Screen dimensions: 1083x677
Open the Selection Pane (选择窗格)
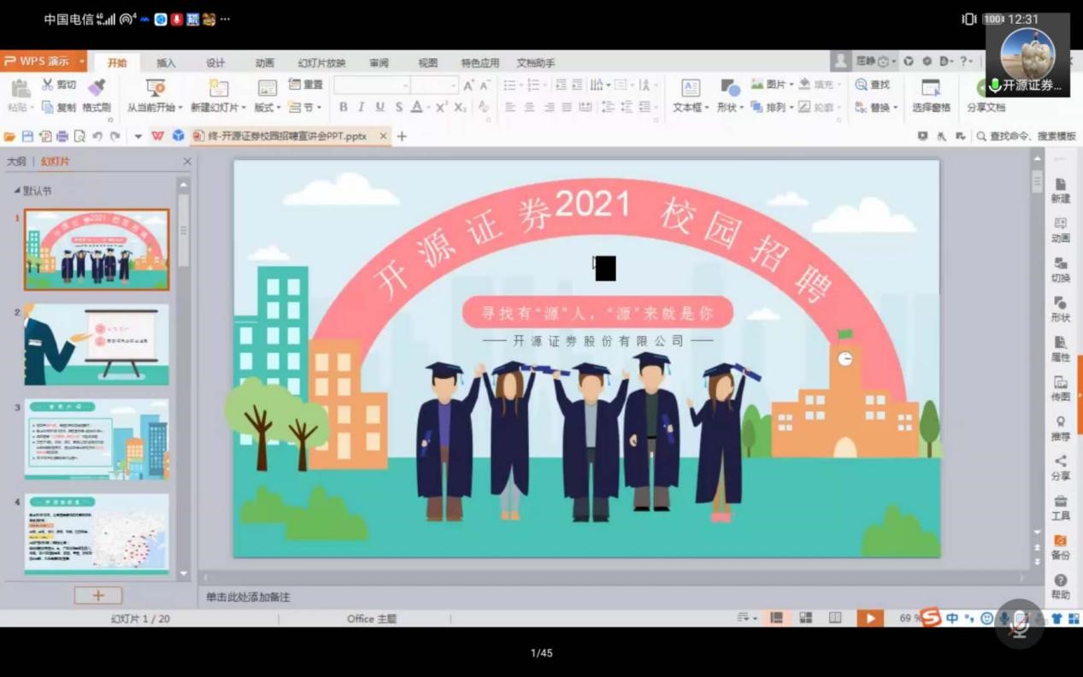(931, 88)
